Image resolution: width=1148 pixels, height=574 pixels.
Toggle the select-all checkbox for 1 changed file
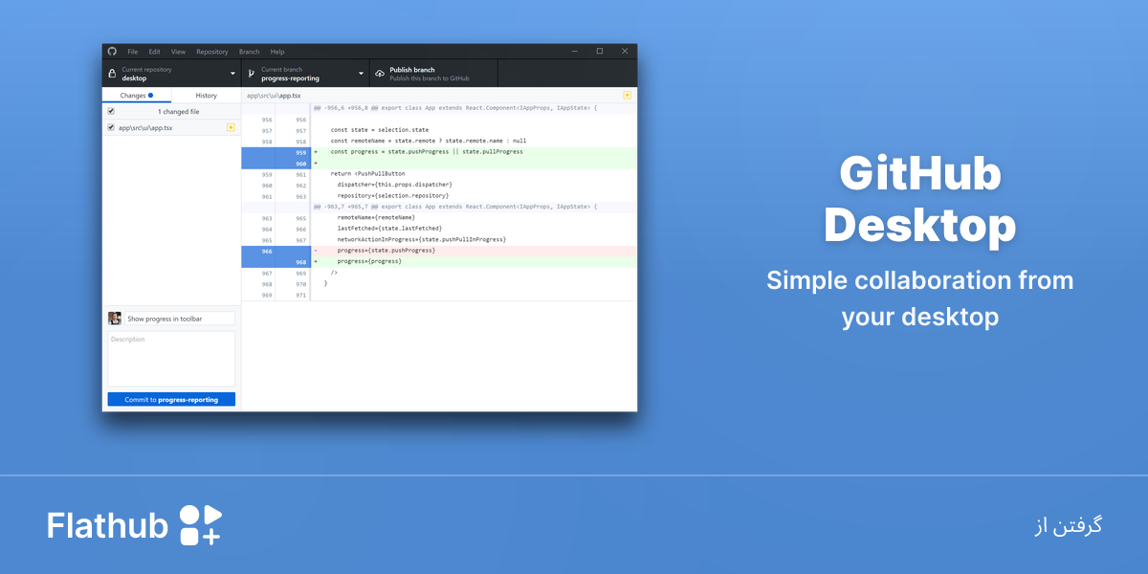coord(111,111)
